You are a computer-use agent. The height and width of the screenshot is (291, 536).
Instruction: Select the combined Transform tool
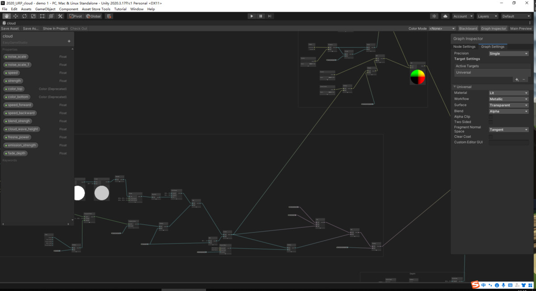(51, 16)
